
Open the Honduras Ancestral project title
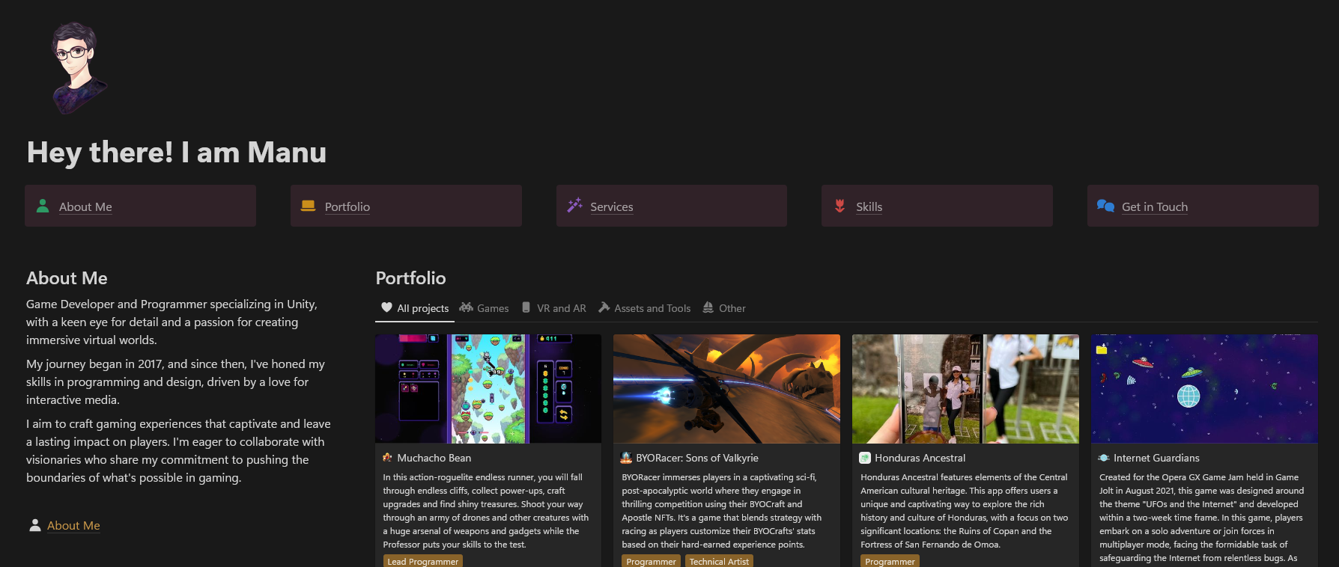(920, 458)
